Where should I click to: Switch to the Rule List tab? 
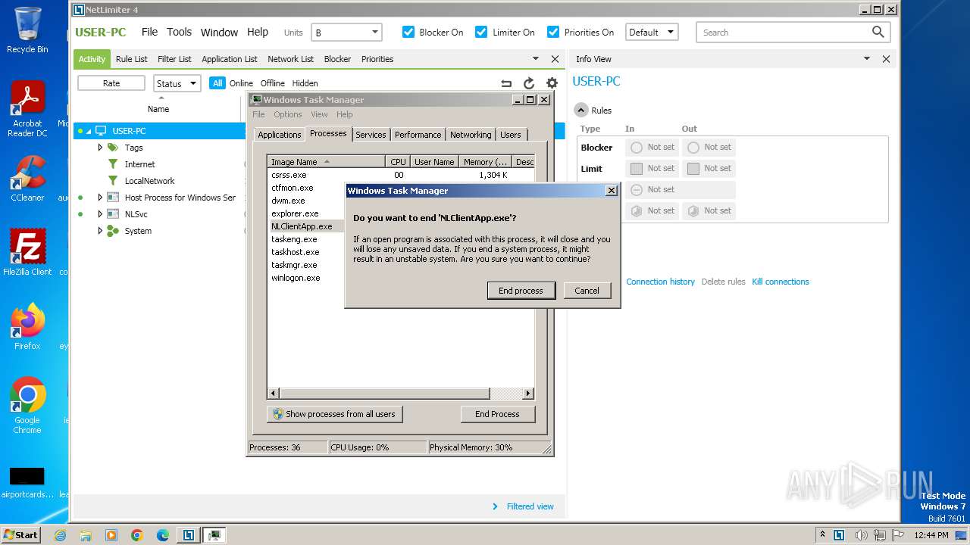click(x=132, y=59)
